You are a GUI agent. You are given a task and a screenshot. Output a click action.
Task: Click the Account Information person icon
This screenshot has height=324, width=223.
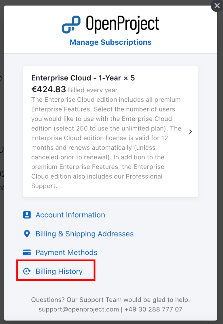pos(27,215)
